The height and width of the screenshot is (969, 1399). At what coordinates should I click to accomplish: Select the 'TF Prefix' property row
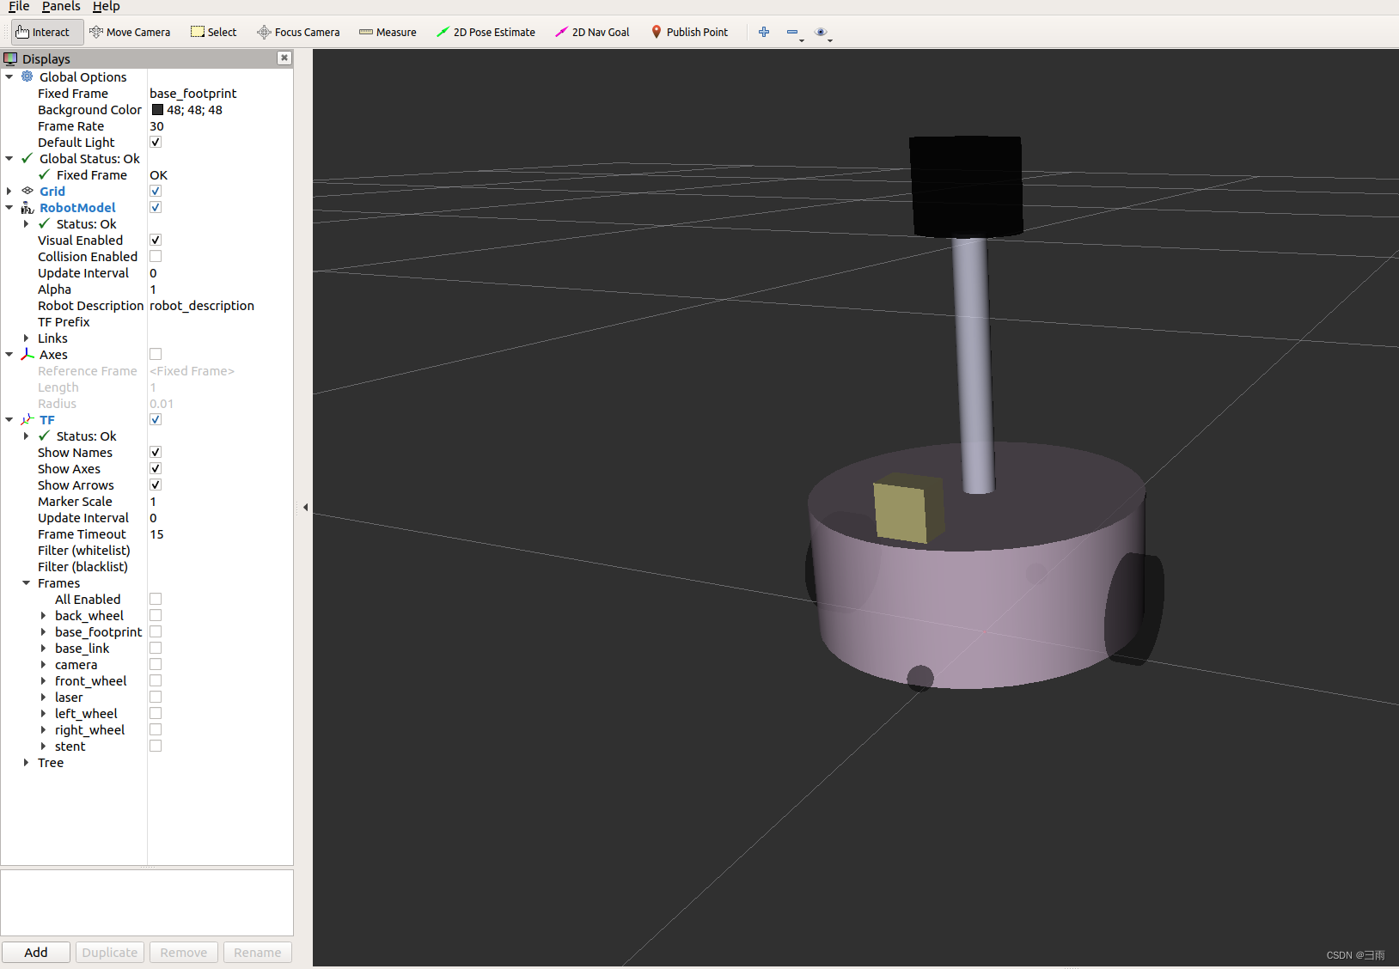(147, 321)
